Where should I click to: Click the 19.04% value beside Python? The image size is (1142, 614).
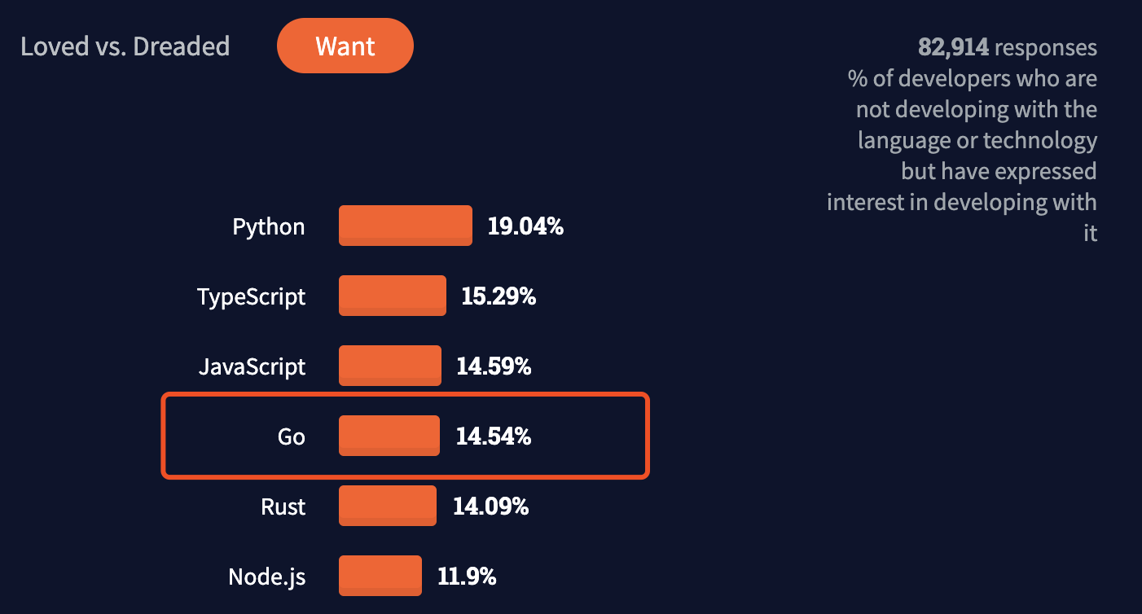tap(525, 226)
